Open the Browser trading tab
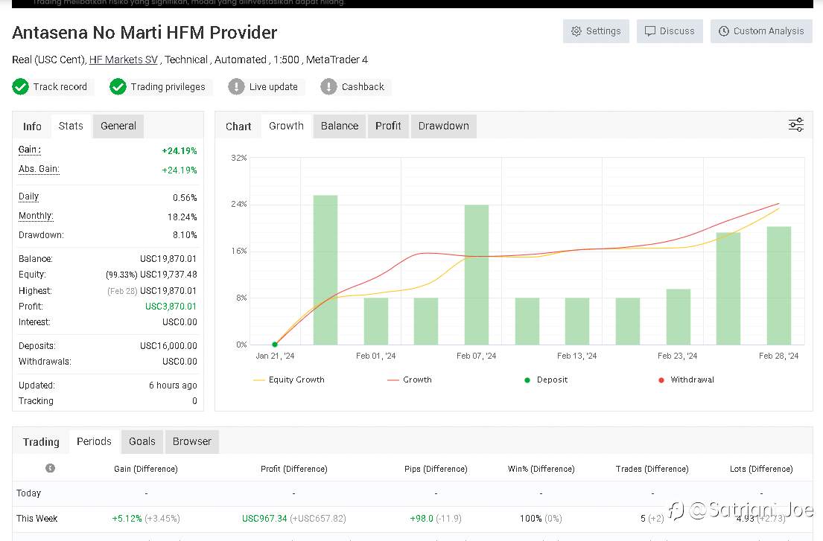This screenshot has height=541, width=823. (x=192, y=442)
